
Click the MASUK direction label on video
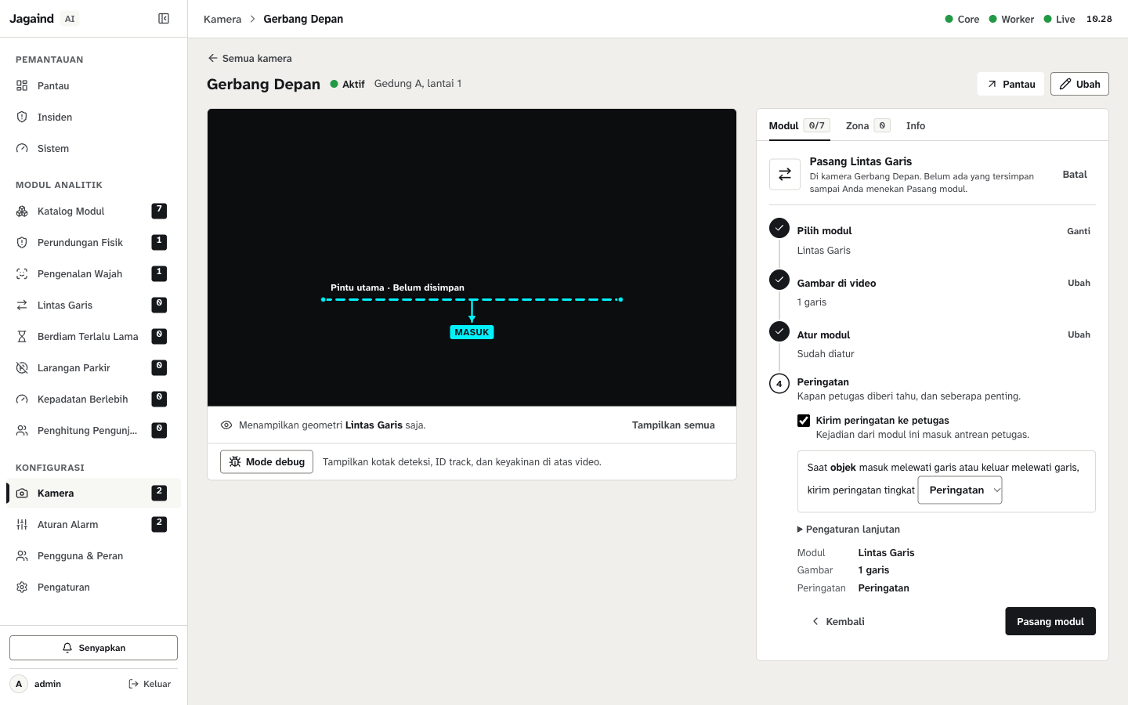coord(472,332)
